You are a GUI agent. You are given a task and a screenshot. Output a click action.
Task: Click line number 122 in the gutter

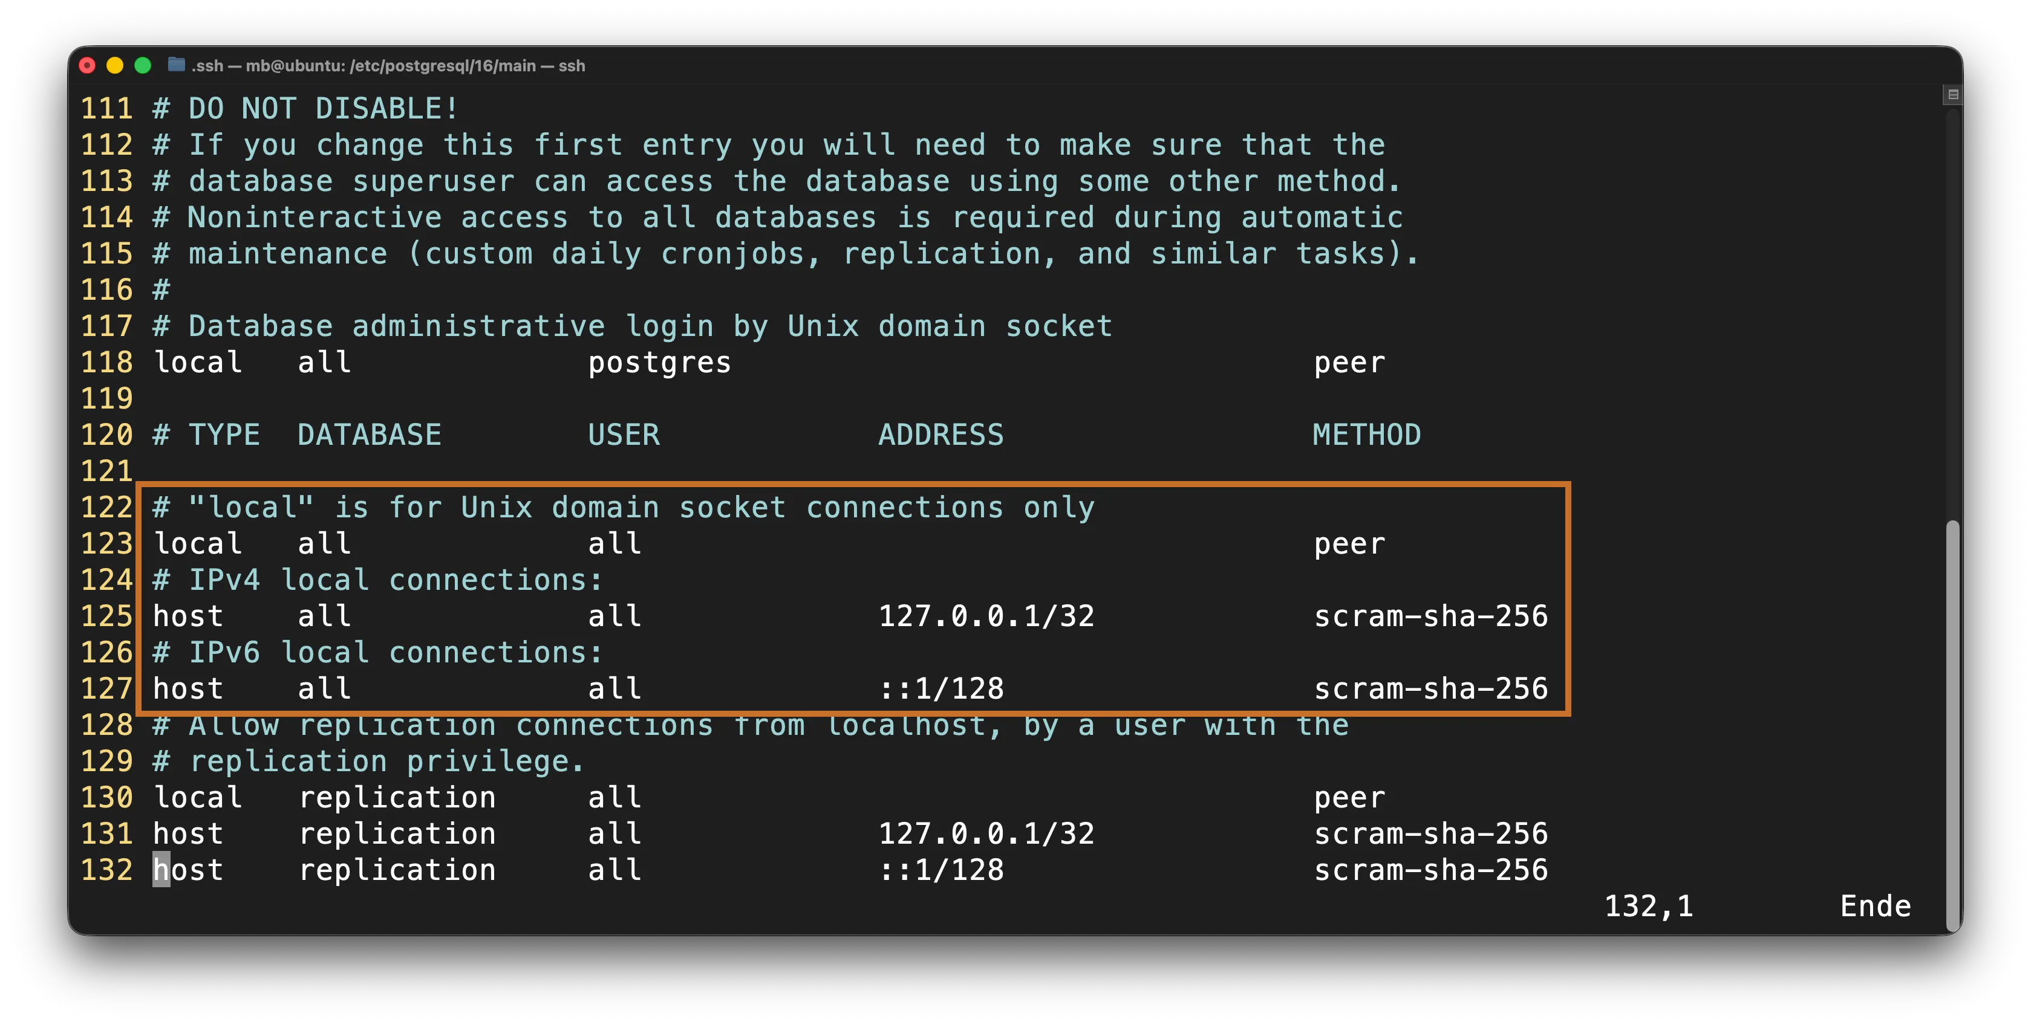[x=107, y=506]
